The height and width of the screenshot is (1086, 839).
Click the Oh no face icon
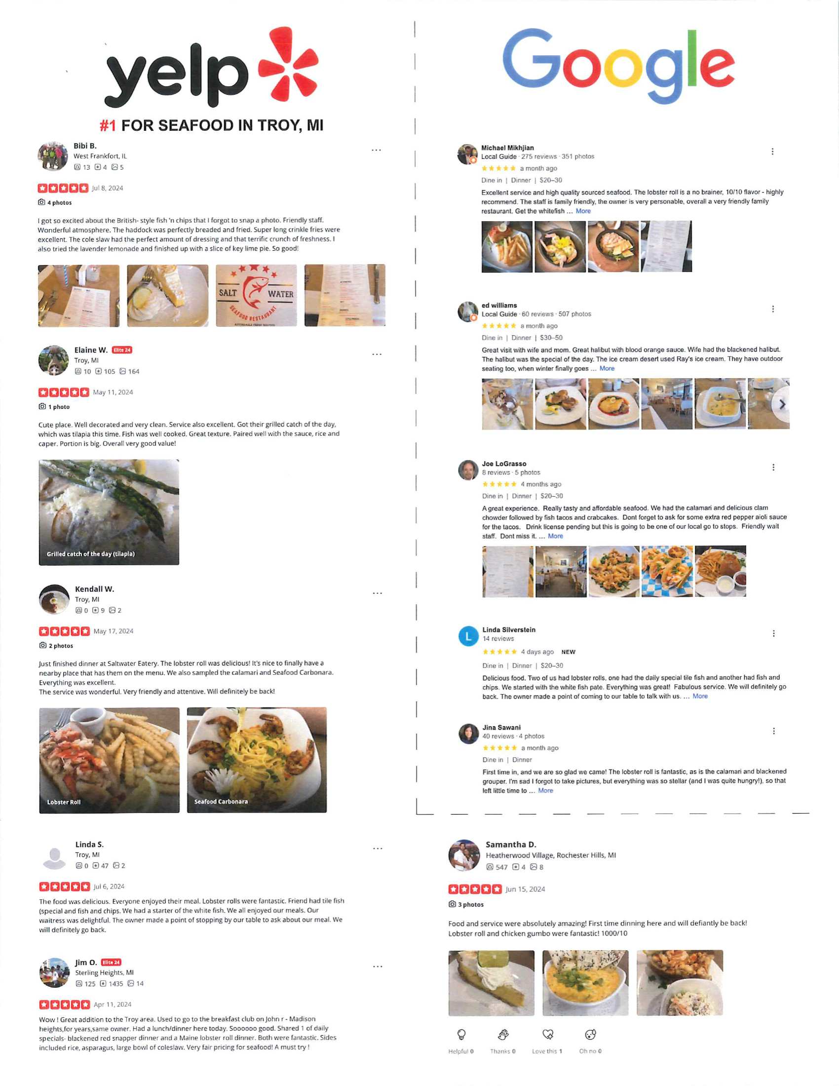point(590,1034)
